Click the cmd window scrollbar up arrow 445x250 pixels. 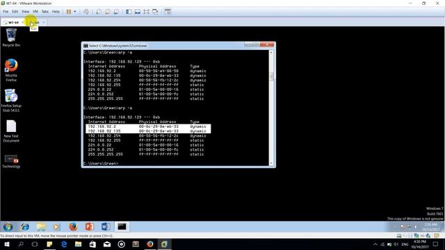click(271, 53)
